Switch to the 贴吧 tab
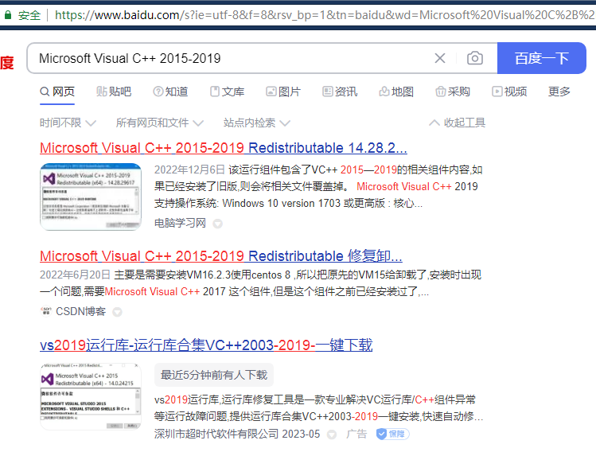596x452 pixels. (x=114, y=92)
